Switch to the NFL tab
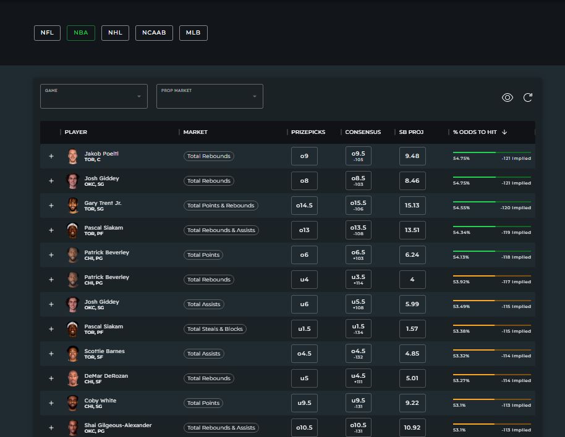This screenshot has height=437, width=565. coord(47,33)
